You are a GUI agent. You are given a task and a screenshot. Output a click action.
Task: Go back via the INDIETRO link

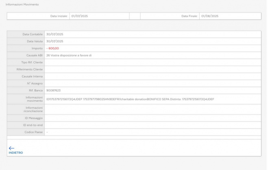[x=15, y=153]
